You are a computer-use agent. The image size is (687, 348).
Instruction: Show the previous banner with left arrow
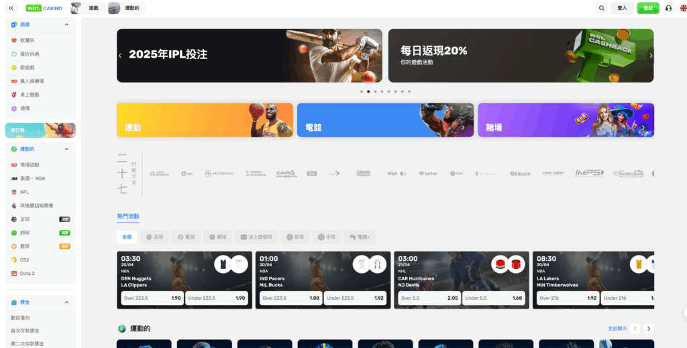[x=120, y=56]
